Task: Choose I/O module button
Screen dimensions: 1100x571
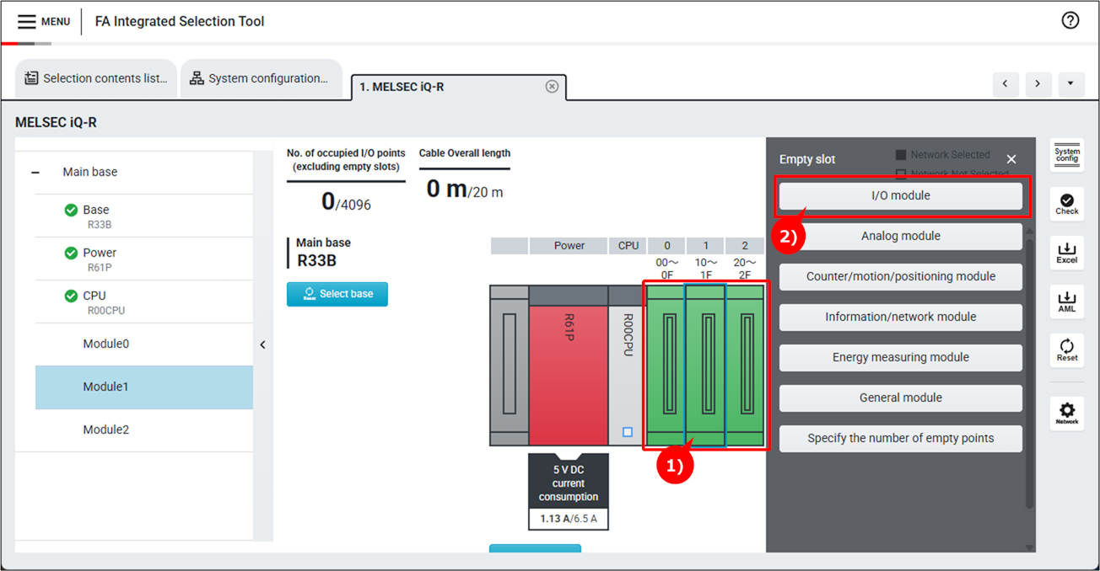Action: coord(901,195)
